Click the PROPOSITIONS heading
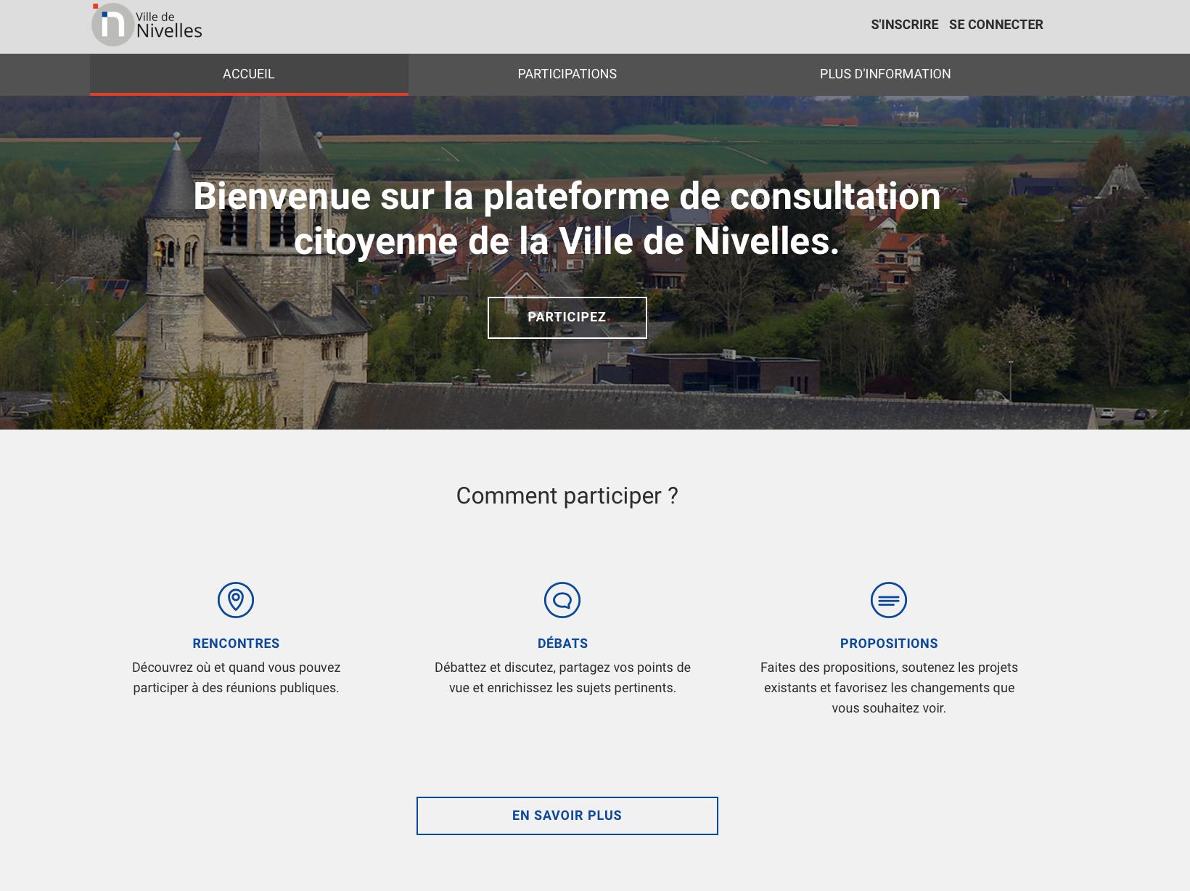 889,644
